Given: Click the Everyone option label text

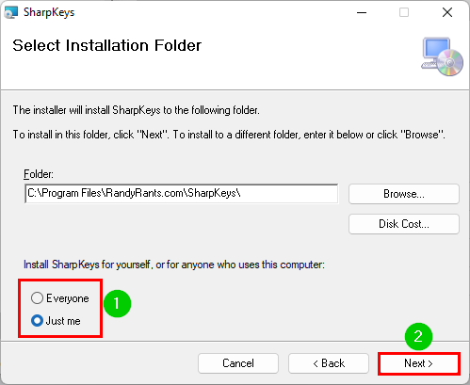Looking at the screenshot, I should point(68,298).
